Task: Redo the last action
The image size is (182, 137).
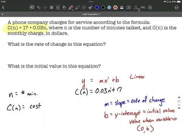Action: [x=45, y=8]
